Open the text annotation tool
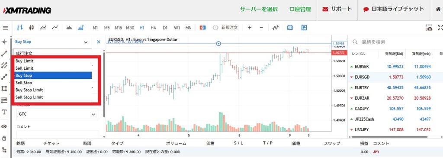This screenshot has height=158, width=443. point(4,112)
